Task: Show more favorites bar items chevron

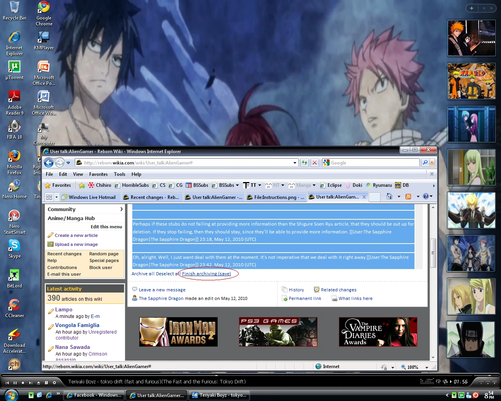Action: point(433,186)
